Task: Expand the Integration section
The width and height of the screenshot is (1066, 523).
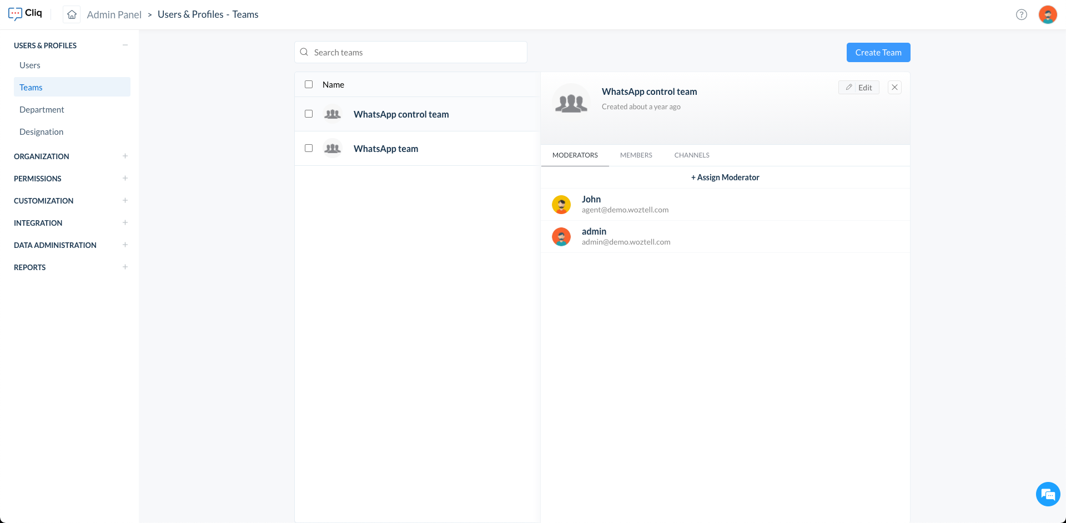Action: 125,222
